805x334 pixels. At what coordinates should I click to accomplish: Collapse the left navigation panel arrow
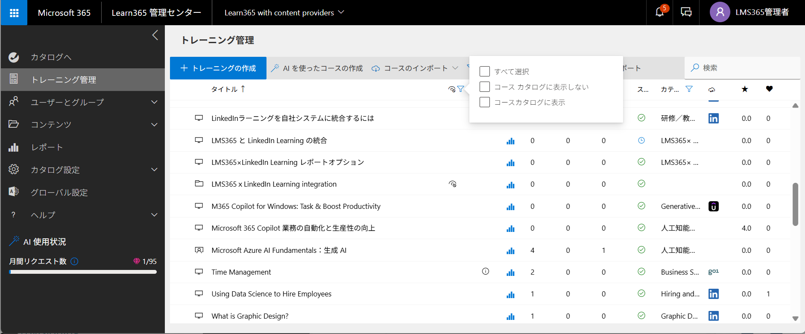(x=155, y=35)
